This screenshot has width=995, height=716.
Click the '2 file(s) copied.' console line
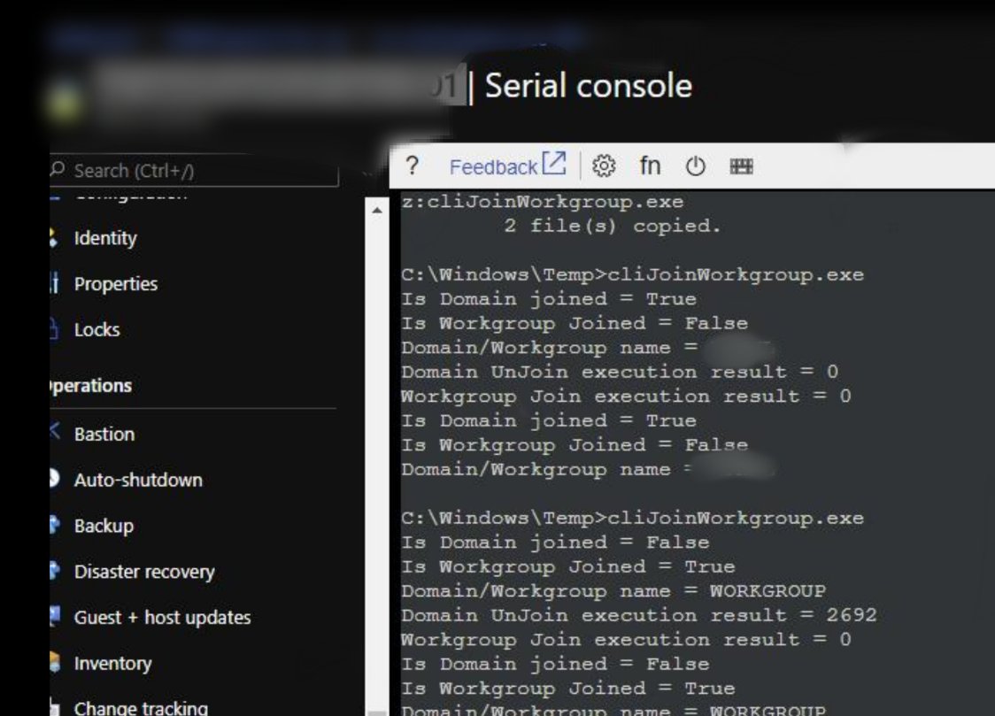(613, 227)
